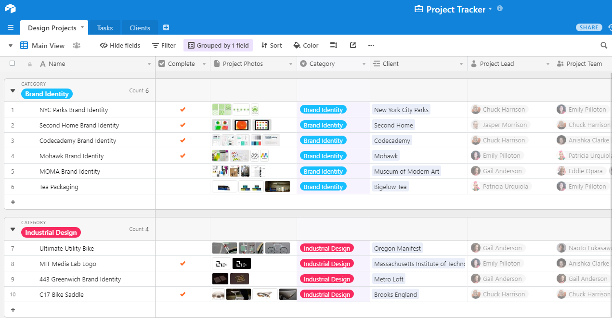Click the Main View grid icon
This screenshot has height=318, width=612.
(x=24, y=45)
